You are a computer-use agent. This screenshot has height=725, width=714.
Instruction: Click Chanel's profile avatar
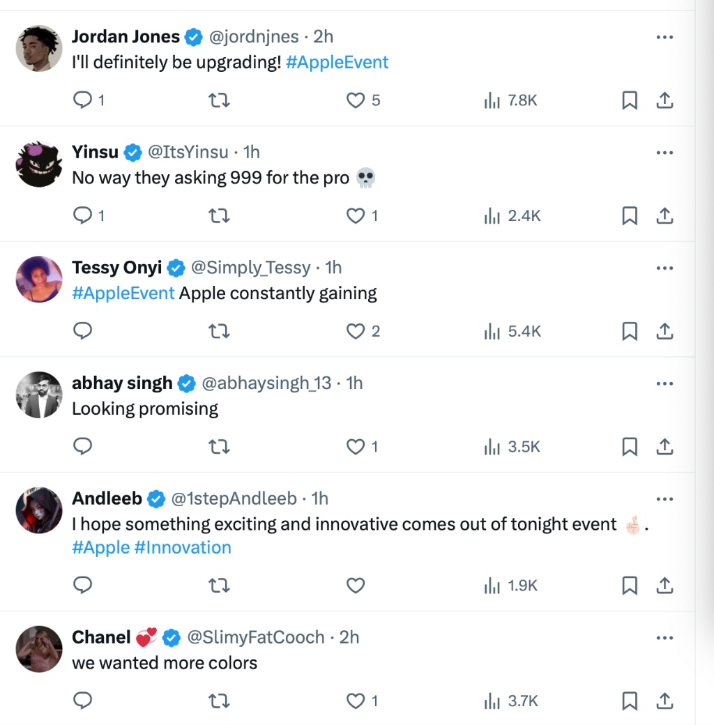coord(39,648)
